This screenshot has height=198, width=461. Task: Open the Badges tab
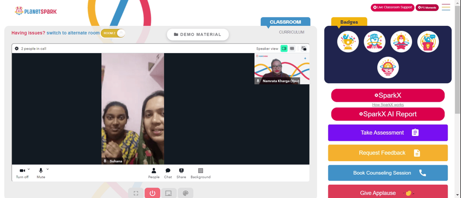pyautogui.click(x=349, y=22)
